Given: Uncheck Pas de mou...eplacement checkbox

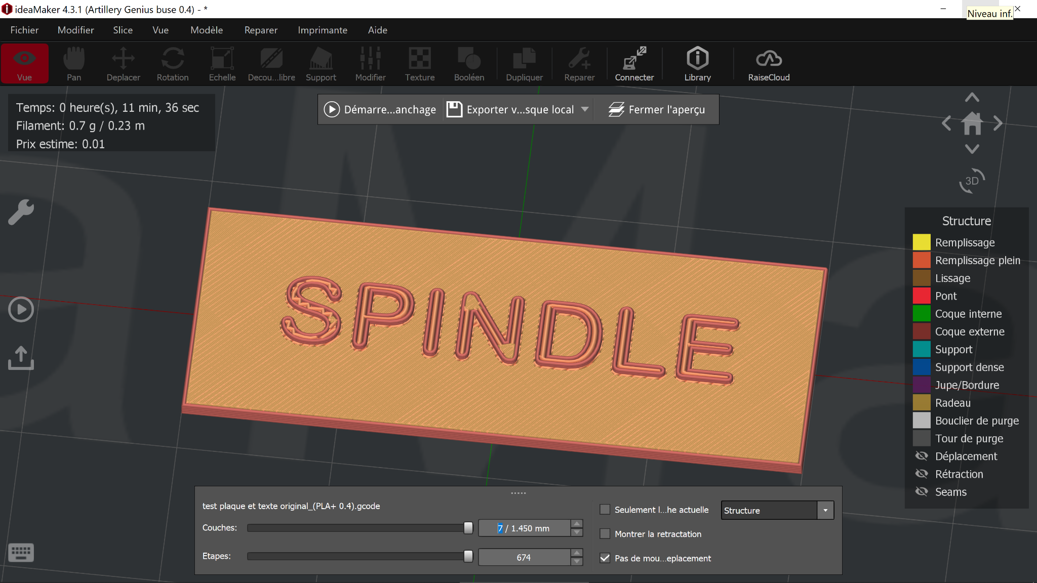Looking at the screenshot, I should [x=605, y=558].
